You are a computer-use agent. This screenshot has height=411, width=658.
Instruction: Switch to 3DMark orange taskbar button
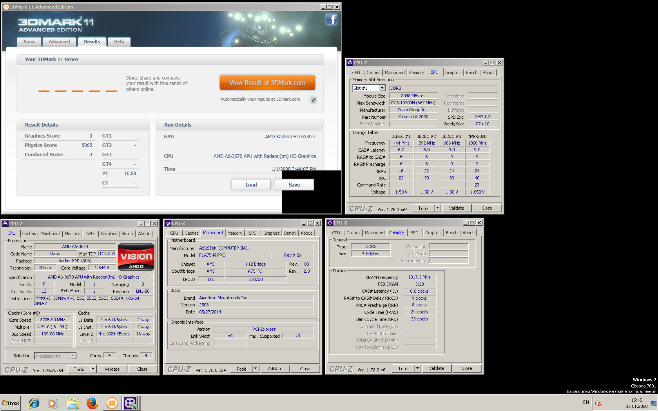[112, 403]
